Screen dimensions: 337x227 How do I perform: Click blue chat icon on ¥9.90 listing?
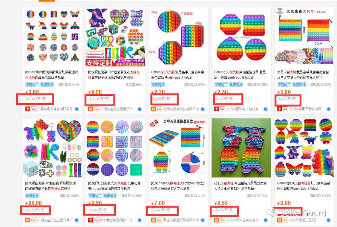pyautogui.click(x=140, y=109)
